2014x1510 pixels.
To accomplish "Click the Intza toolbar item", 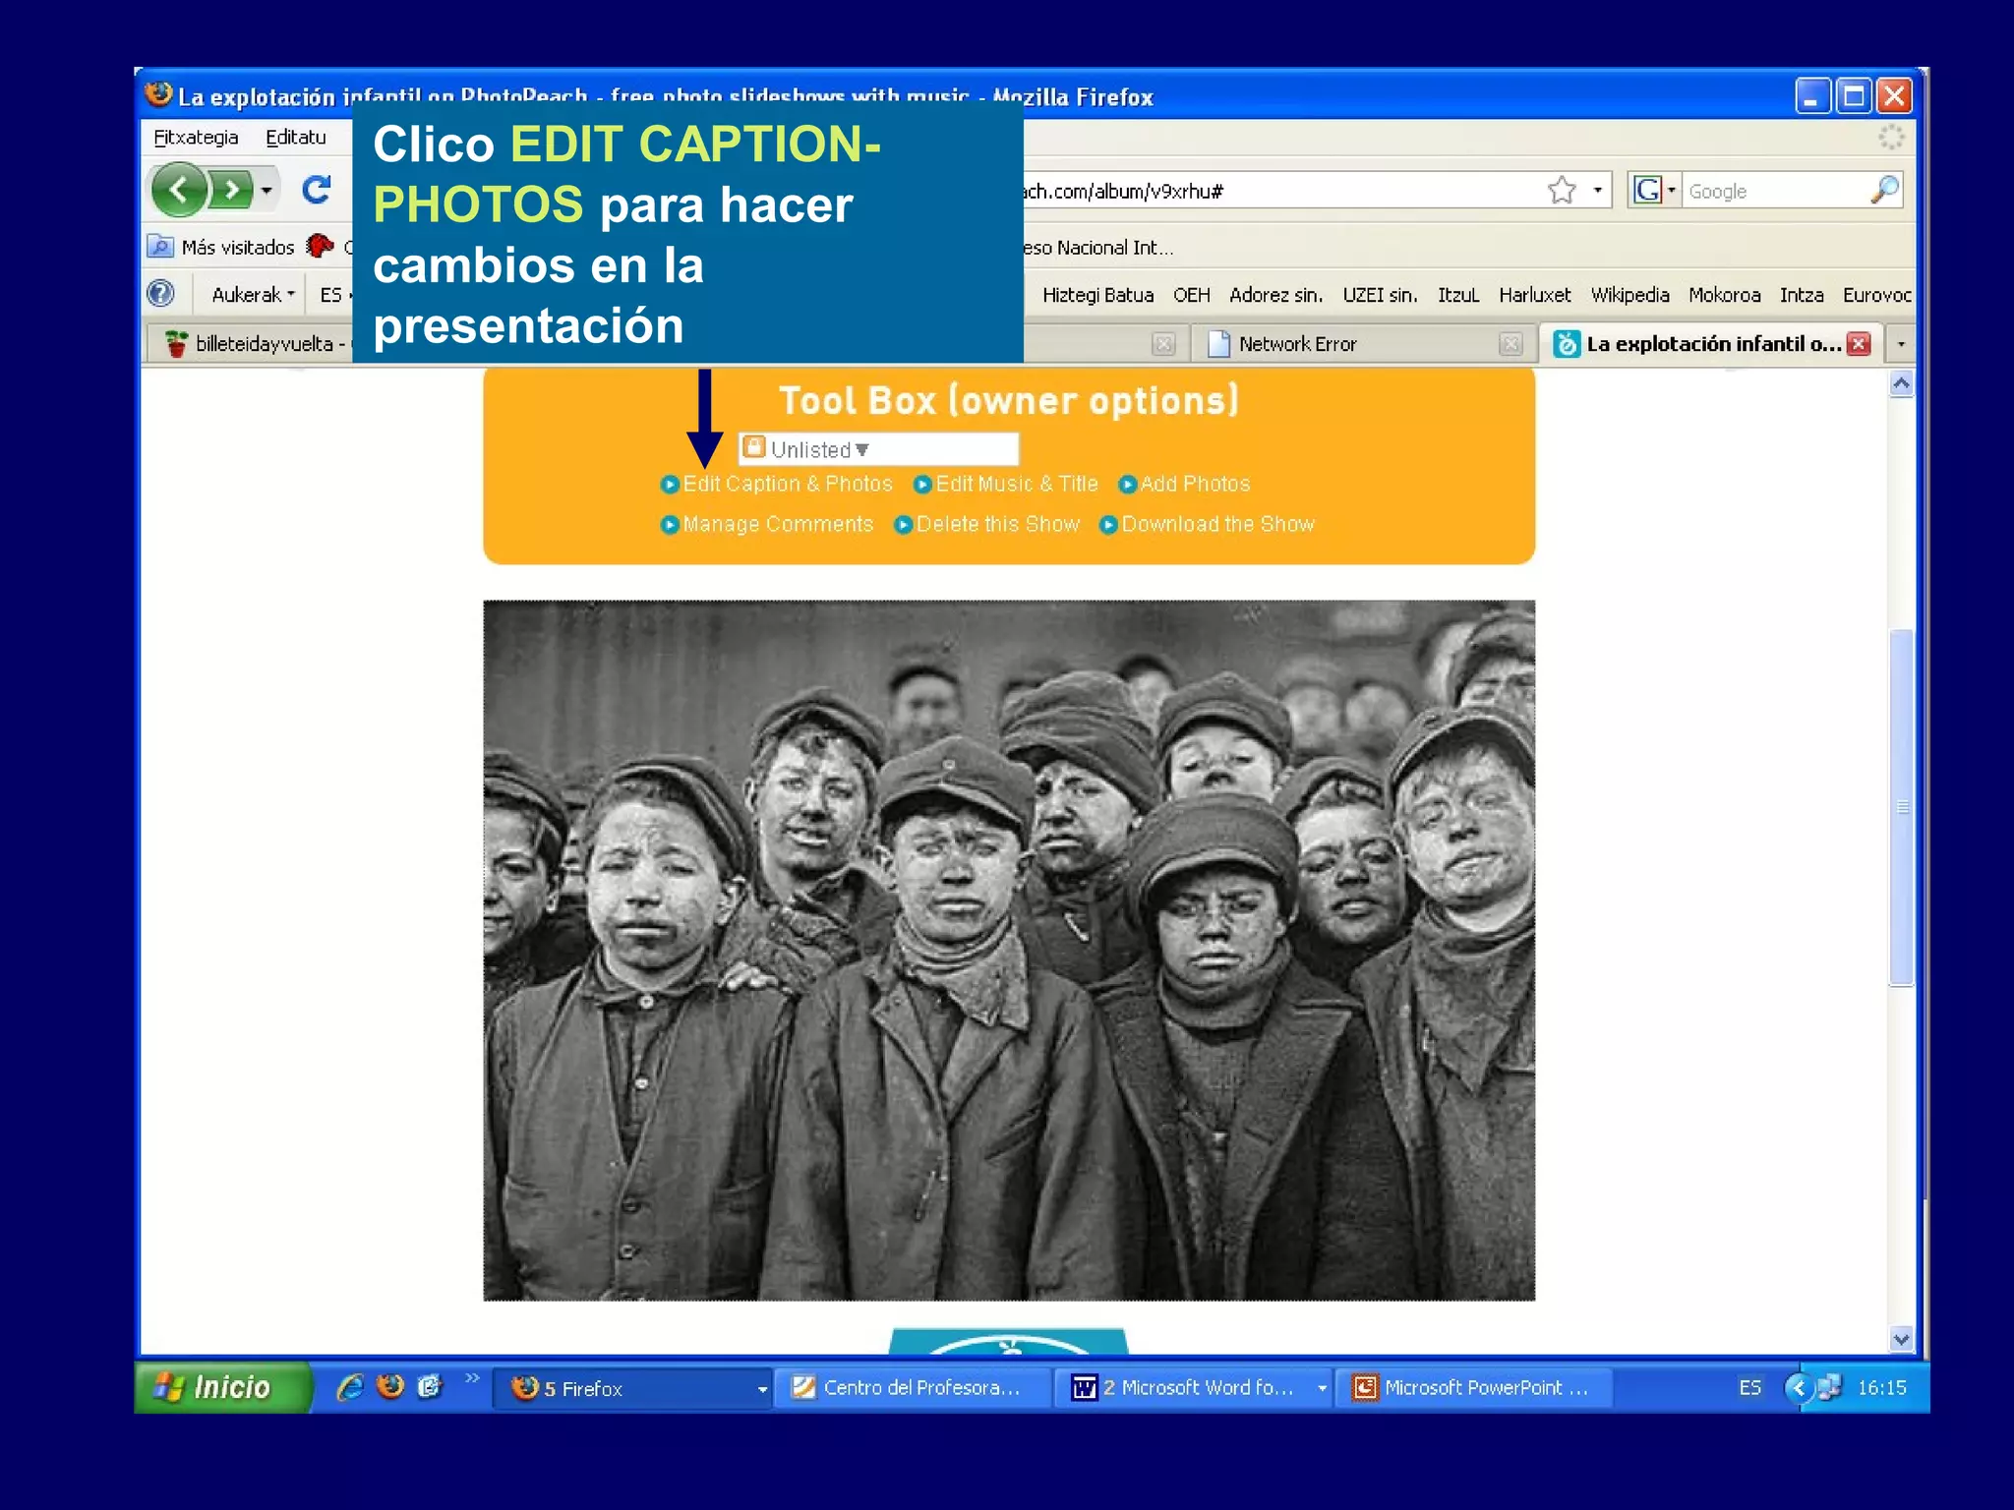I will (x=1801, y=295).
